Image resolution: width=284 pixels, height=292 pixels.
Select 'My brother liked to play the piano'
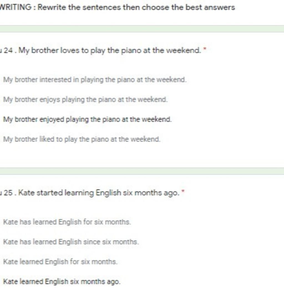point(82,139)
